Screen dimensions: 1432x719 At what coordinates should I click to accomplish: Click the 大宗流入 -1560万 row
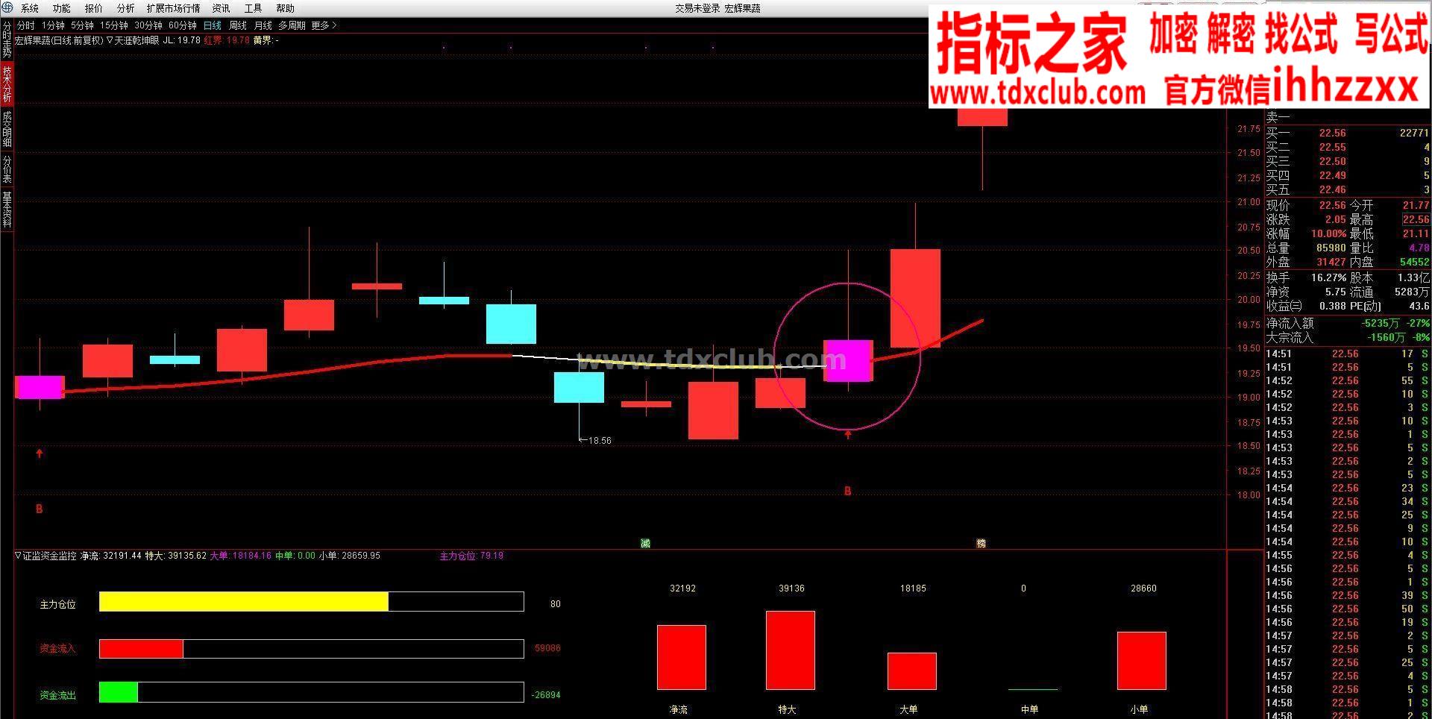coord(1348,338)
